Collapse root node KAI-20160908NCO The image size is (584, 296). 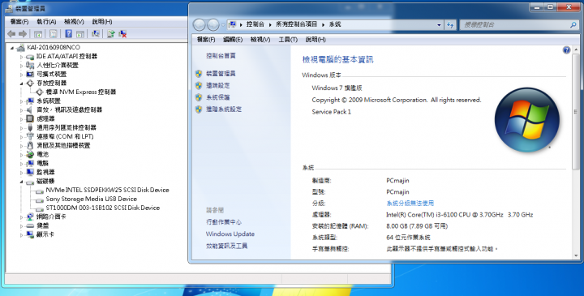tap(12, 48)
